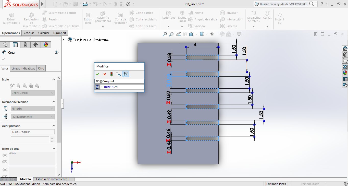Collapse the Tolerancia/Precisión section
This screenshot has height=186, width=348.
[x=54, y=102]
